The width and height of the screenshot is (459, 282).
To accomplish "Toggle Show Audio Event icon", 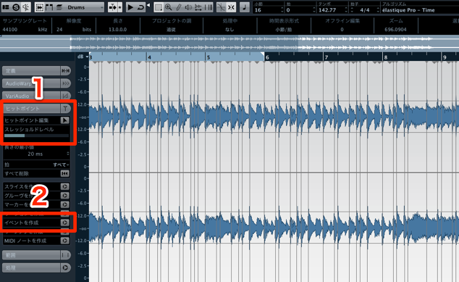I will [x=40, y=7].
